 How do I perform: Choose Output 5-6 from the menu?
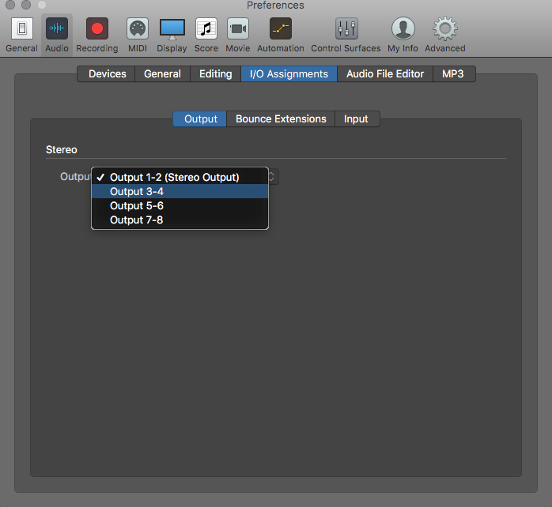180,205
